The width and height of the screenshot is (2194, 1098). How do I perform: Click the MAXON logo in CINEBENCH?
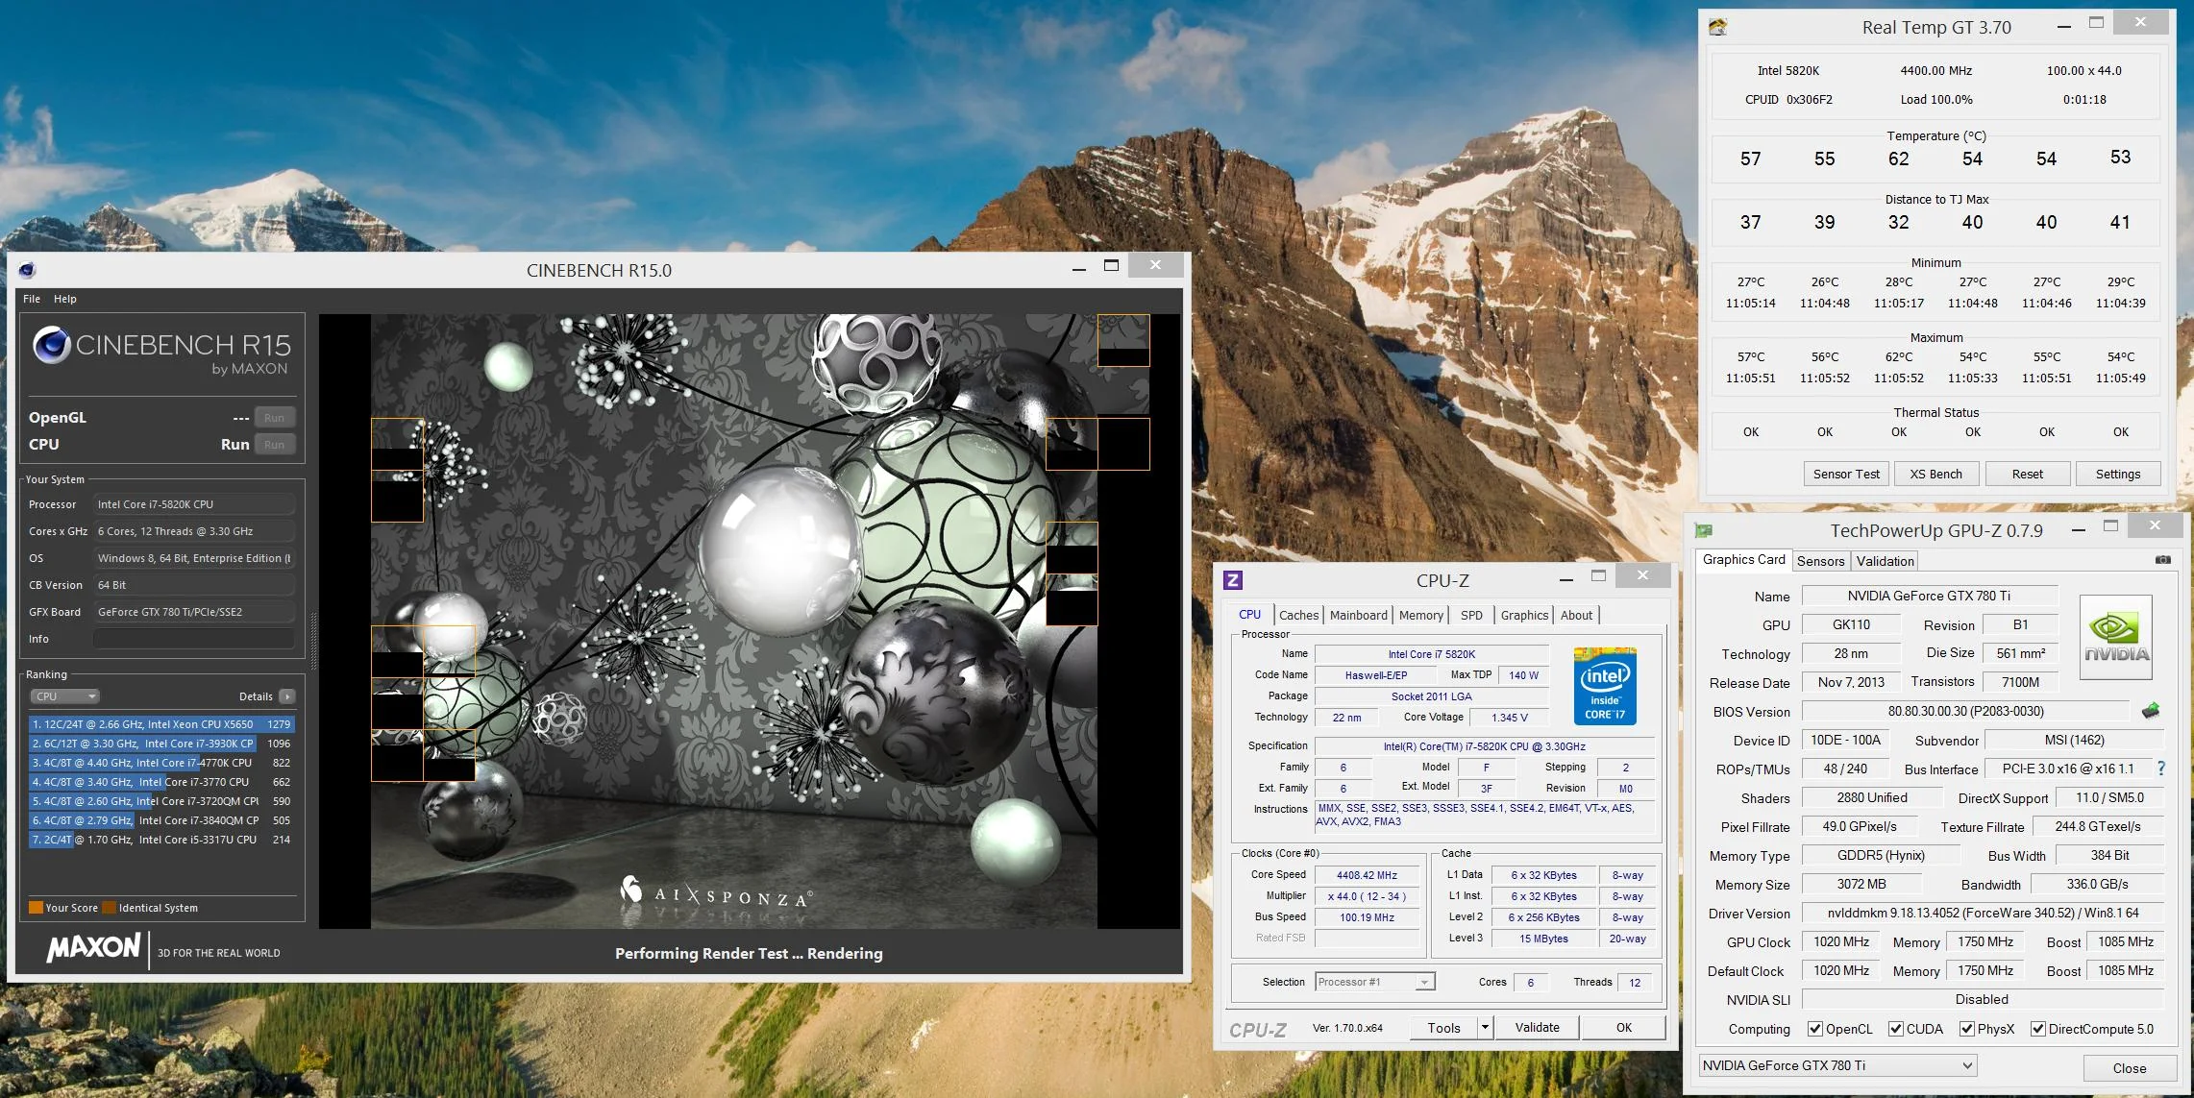(94, 948)
